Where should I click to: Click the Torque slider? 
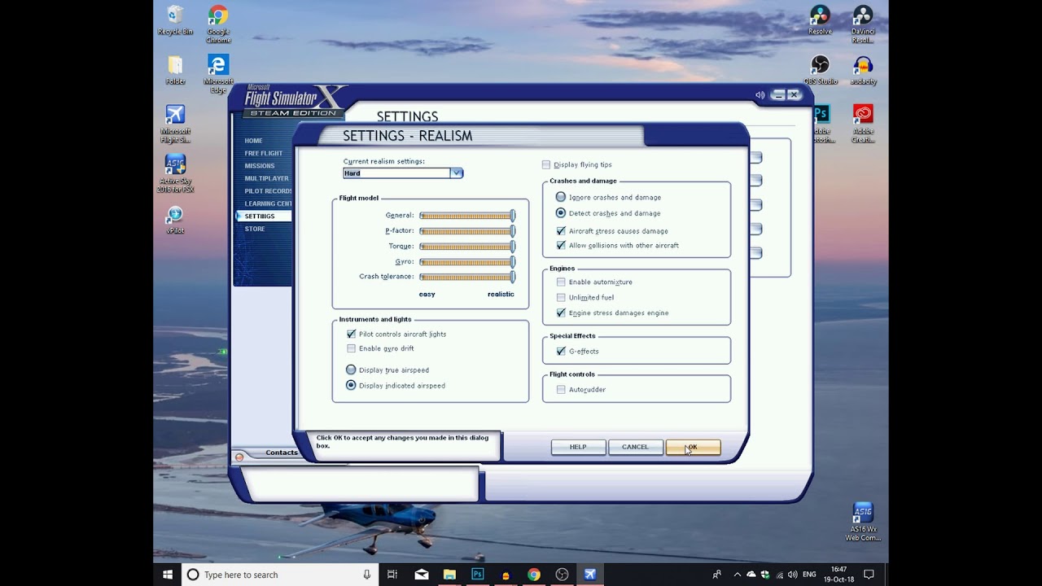[467, 247]
